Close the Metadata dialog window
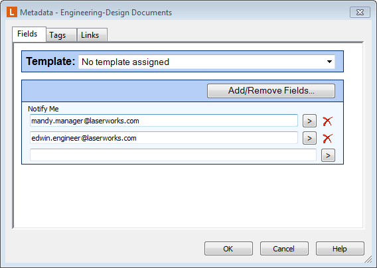 [x=360, y=12]
